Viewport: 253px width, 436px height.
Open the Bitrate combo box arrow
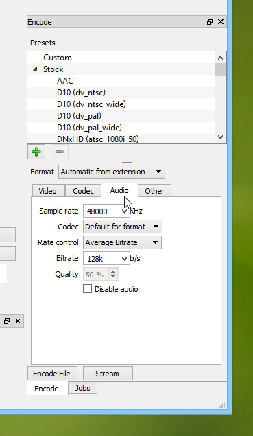coord(124,259)
